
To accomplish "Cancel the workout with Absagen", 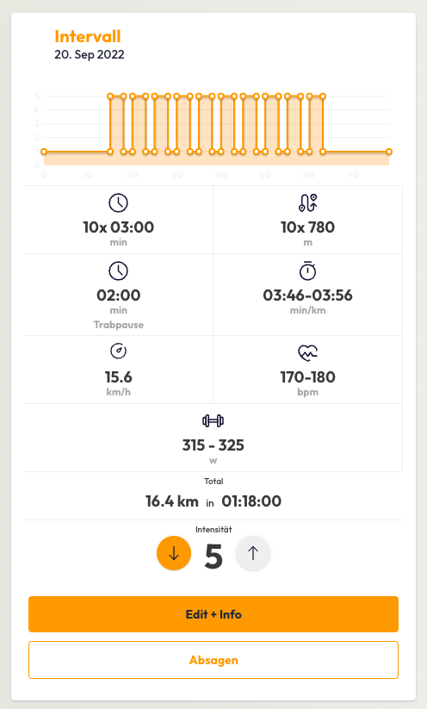I will [x=213, y=660].
